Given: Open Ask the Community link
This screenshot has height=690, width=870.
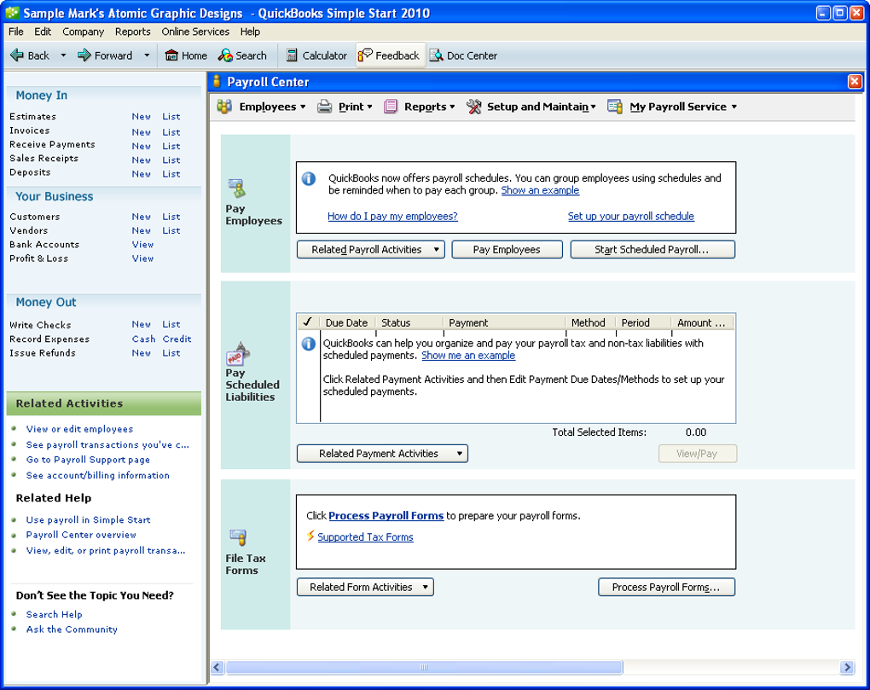Looking at the screenshot, I should [72, 629].
